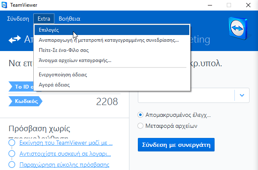This screenshot has height=170, width=258.
Task: Click the remote control arrows icon
Action: pos(15,40)
